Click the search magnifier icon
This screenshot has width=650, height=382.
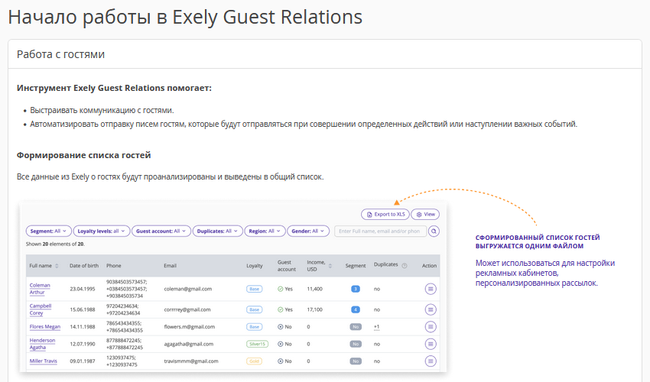tap(434, 231)
